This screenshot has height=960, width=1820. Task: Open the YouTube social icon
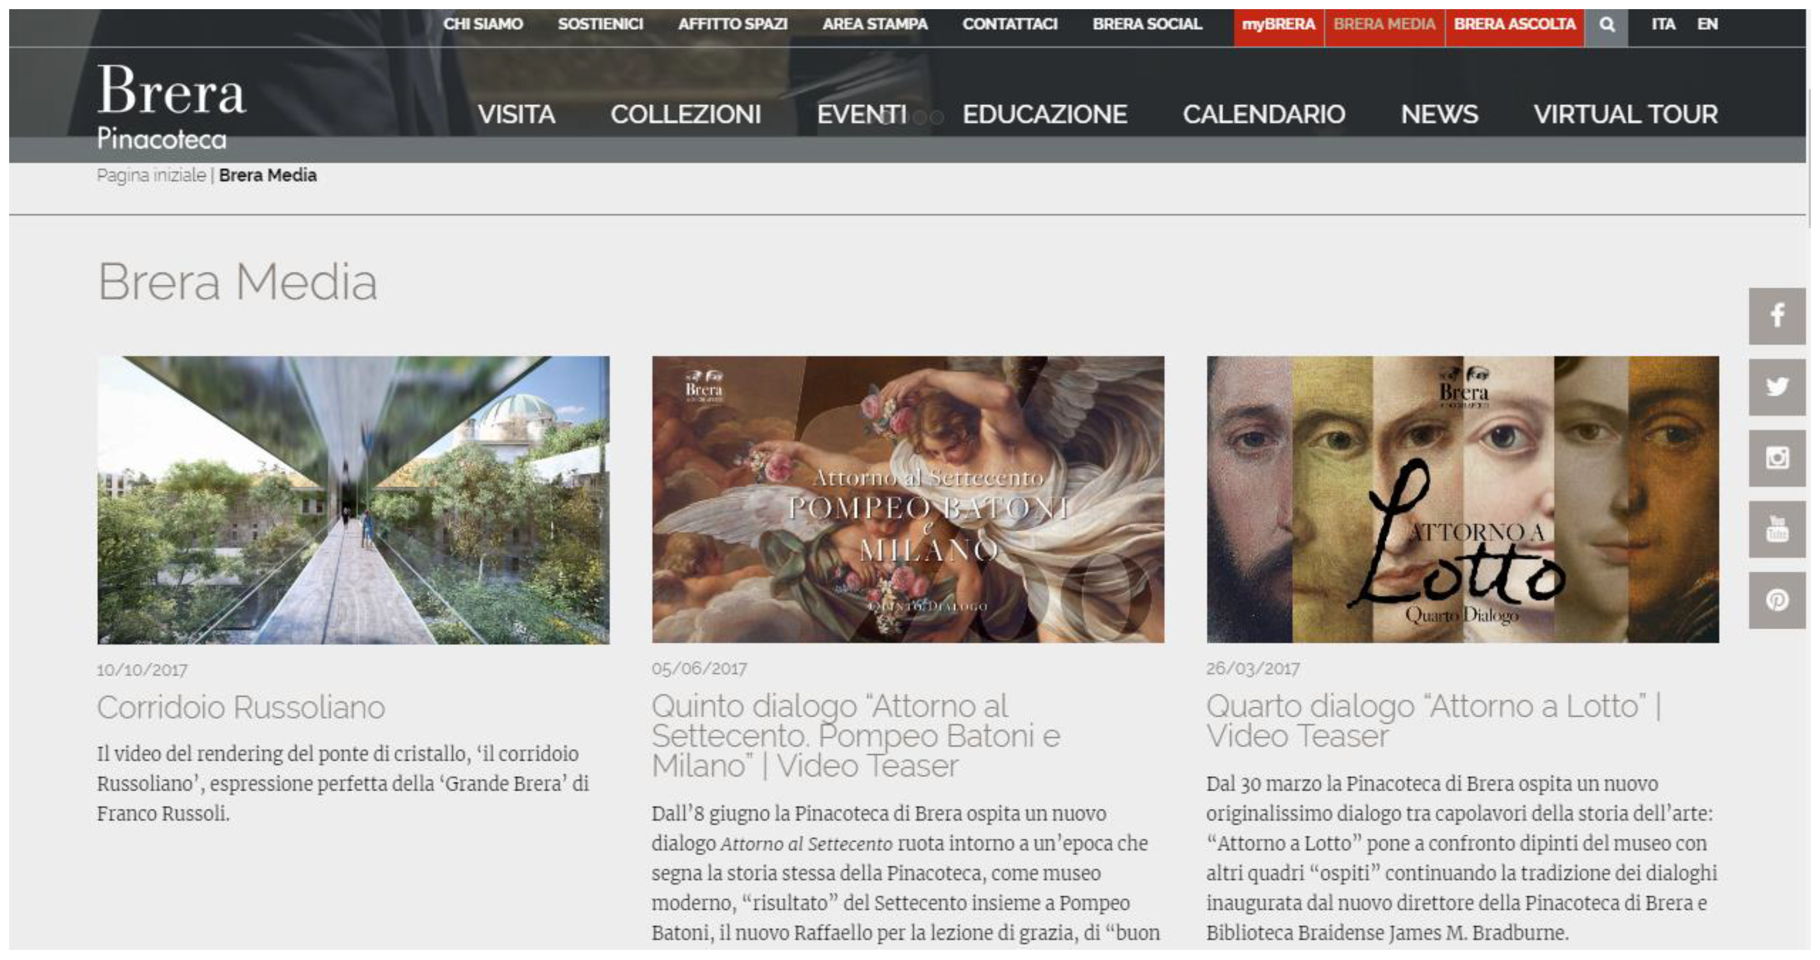pyautogui.click(x=1777, y=529)
